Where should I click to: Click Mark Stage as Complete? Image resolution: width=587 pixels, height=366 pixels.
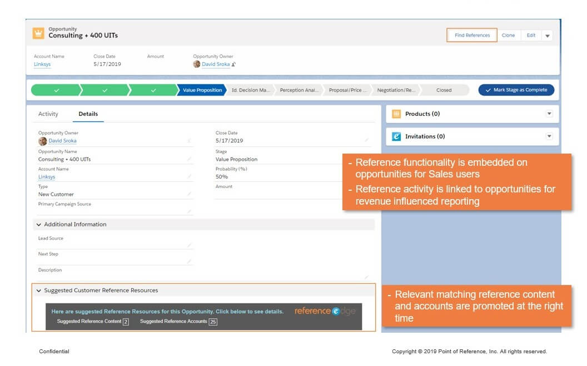click(516, 89)
